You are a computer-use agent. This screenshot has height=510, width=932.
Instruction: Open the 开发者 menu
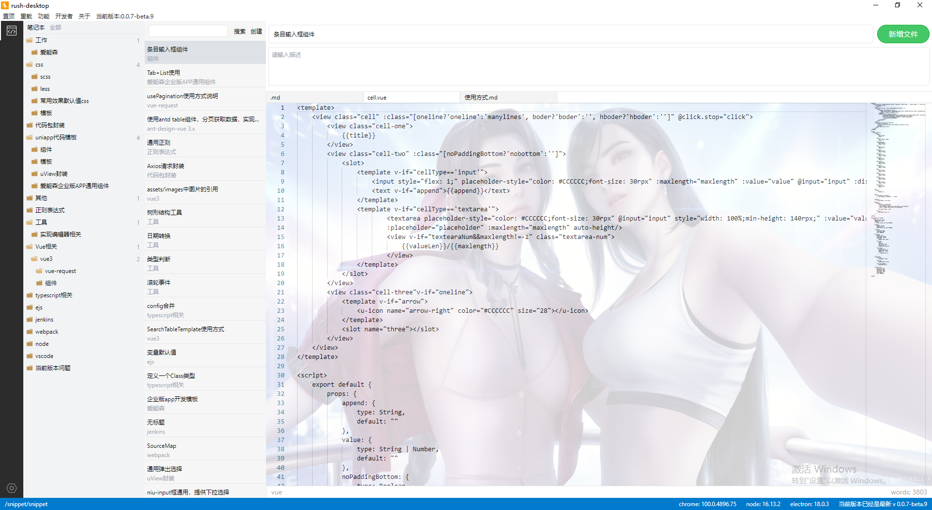point(64,16)
